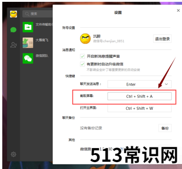
Task: Click the 备份 backup button
Action: 165,128
